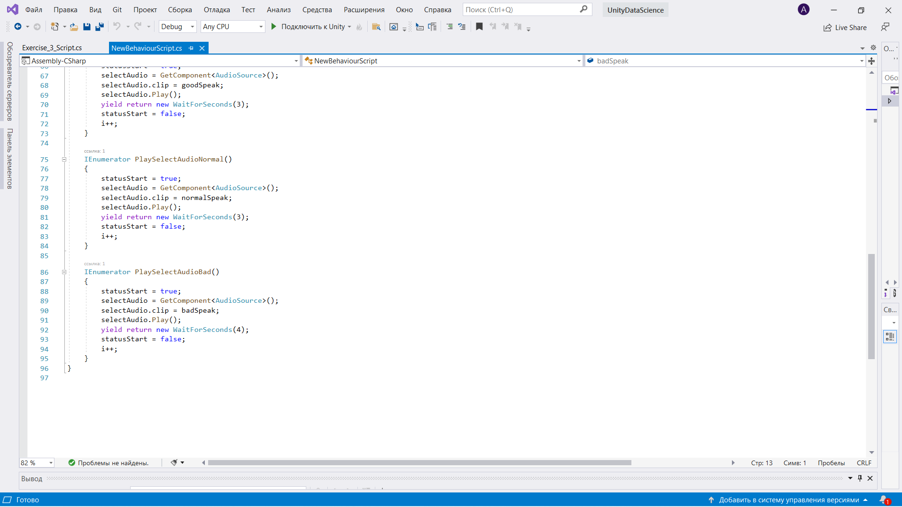Open the Расширения menu
Screen dimensions: 902x507
tap(364, 10)
